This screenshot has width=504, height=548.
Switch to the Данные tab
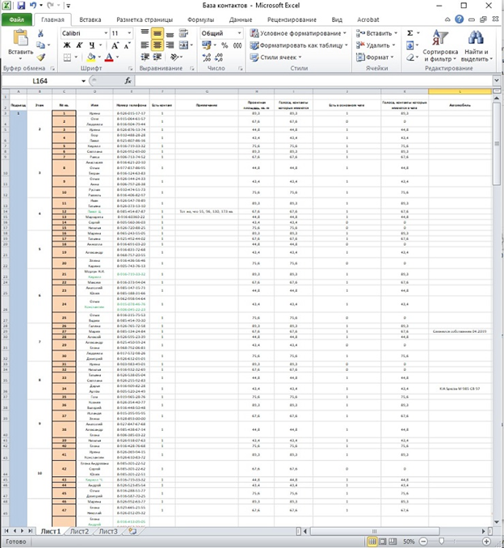coord(241,19)
